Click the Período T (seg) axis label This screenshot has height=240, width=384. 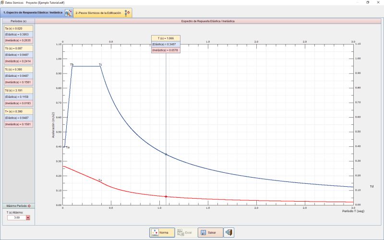pyautogui.click(x=353, y=211)
